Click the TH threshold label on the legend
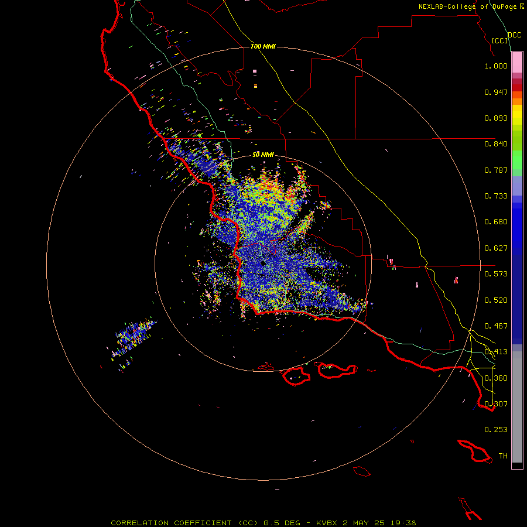Screen dimensions: 527x527 [503, 456]
